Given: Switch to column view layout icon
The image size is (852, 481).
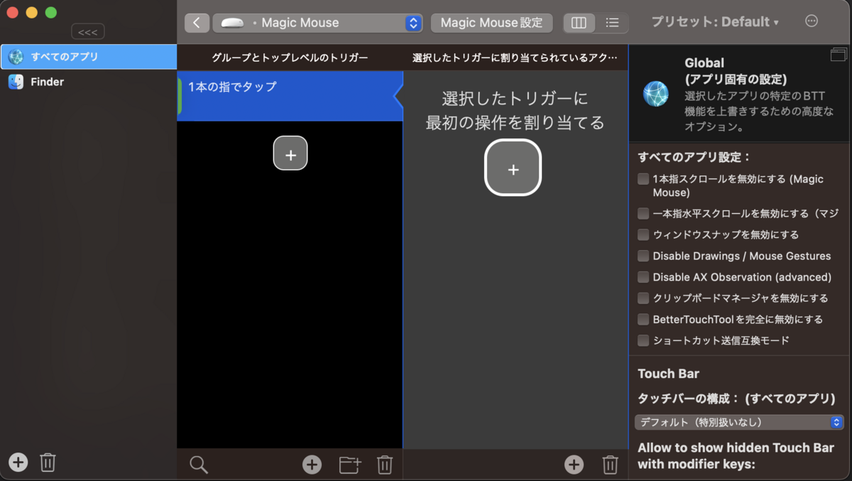Looking at the screenshot, I should coord(579,23).
